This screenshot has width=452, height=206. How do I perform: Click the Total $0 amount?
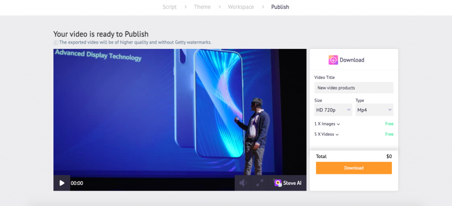(389, 157)
